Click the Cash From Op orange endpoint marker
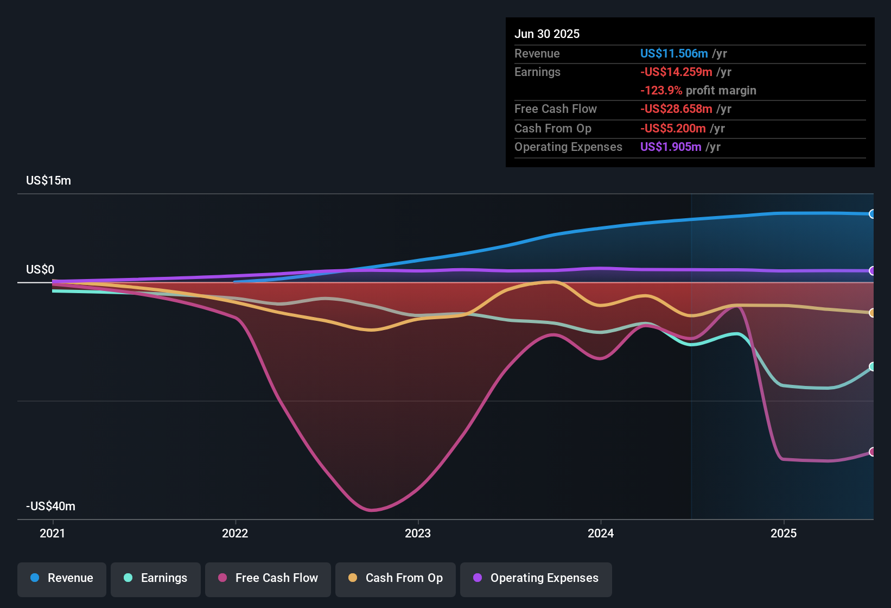This screenshot has height=608, width=891. (x=872, y=313)
